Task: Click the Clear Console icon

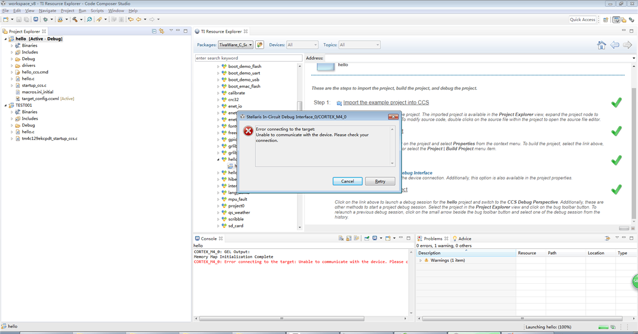Action: pos(341,239)
